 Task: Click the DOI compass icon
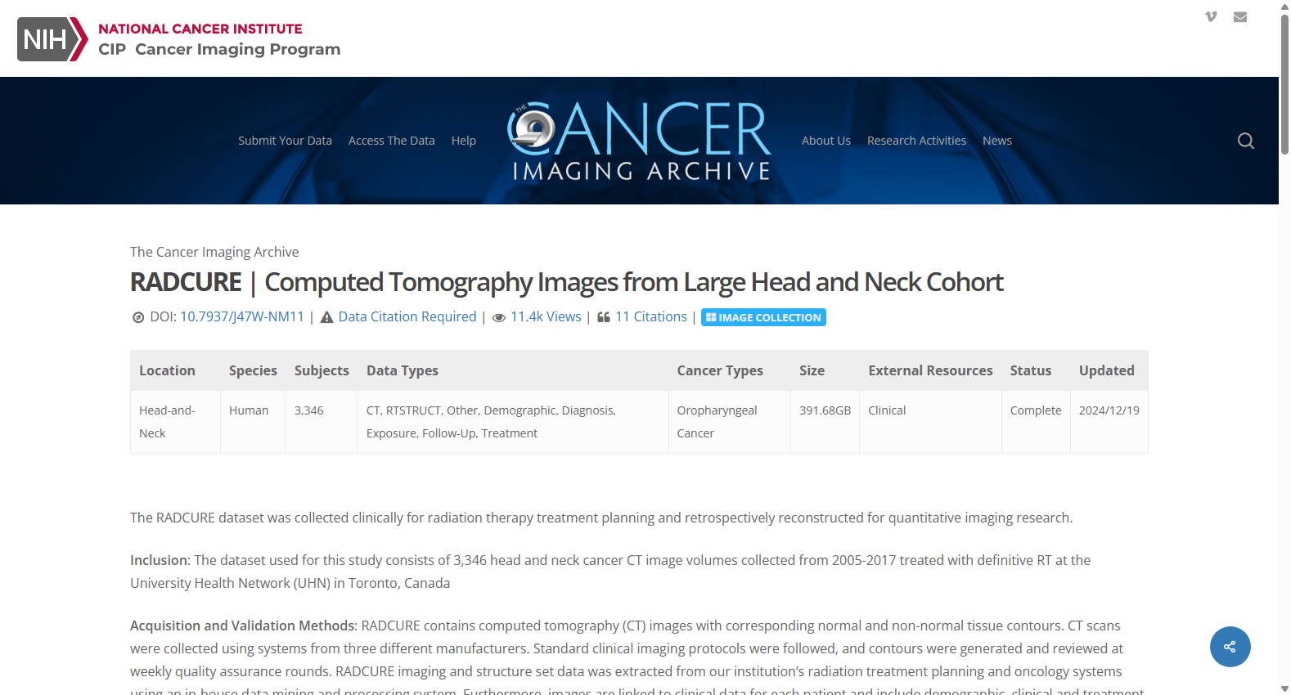[x=138, y=317]
